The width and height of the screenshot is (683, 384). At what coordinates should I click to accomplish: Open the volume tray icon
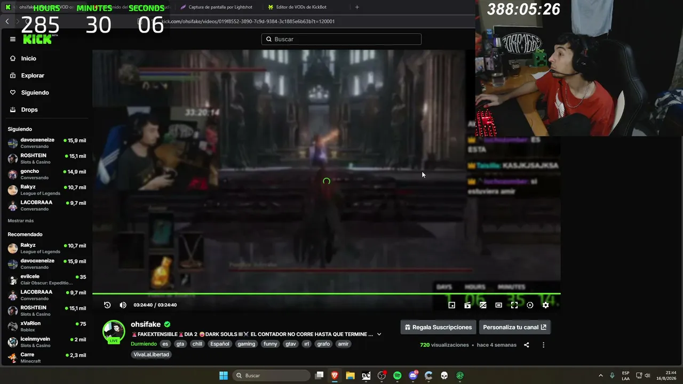click(x=647, y=375)
